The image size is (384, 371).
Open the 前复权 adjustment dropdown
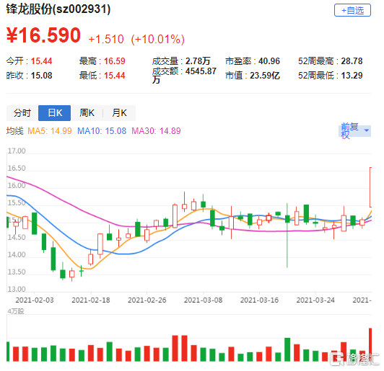(355, 131)
